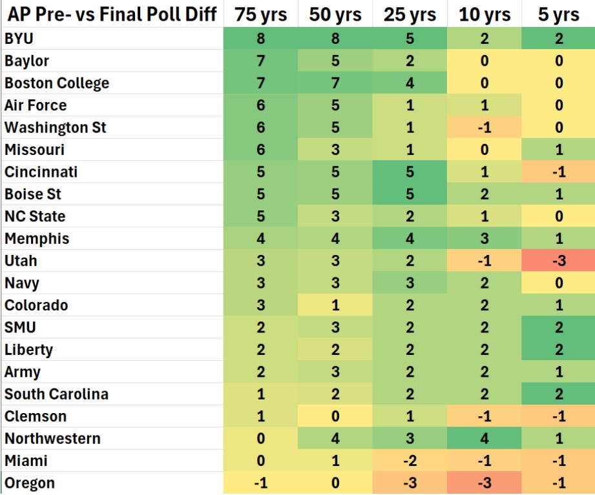Click Colorado's 50 yrs value of 1

pos(335,305)
